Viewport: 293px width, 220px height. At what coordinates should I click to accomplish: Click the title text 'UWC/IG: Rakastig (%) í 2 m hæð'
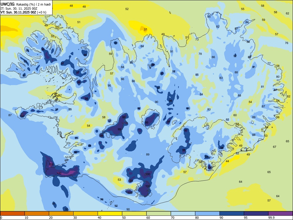click(x=25, y=4)
